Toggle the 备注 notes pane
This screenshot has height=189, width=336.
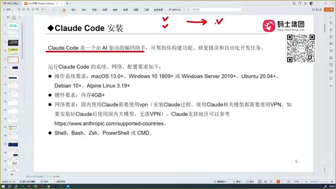[238, 182]
